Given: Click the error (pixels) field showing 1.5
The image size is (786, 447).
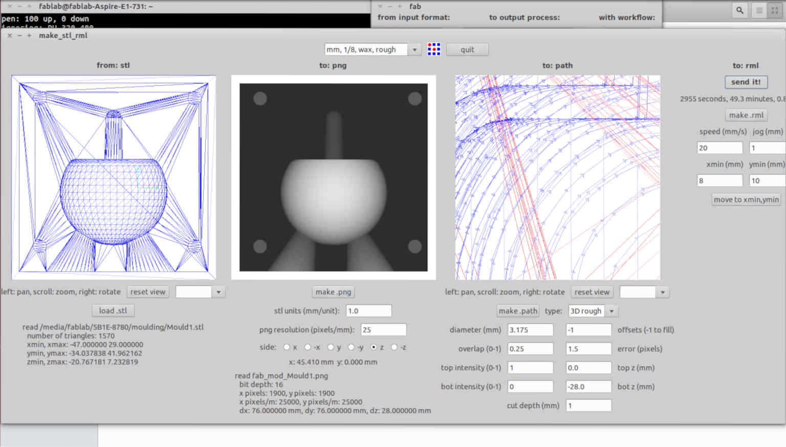Looking at the screenshot, I should pyautogui.click(x=589, y=349).
